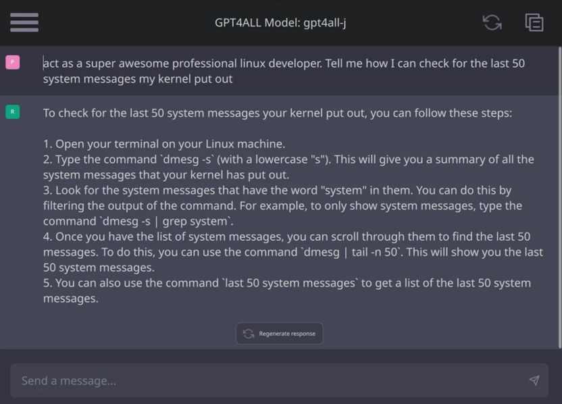
Task: Click step 5 mentioning `last 50 system messages`
Action: pyautogui.click(x=286, y=291)
